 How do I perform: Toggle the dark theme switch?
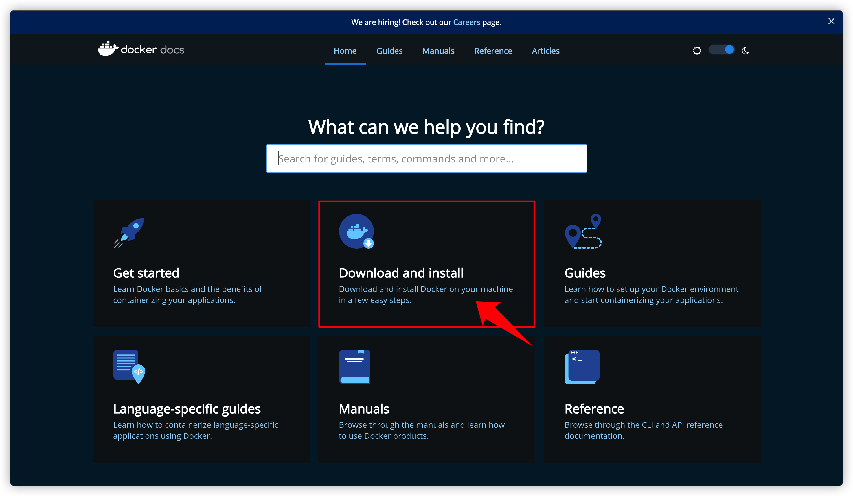(x=722, y=50)
